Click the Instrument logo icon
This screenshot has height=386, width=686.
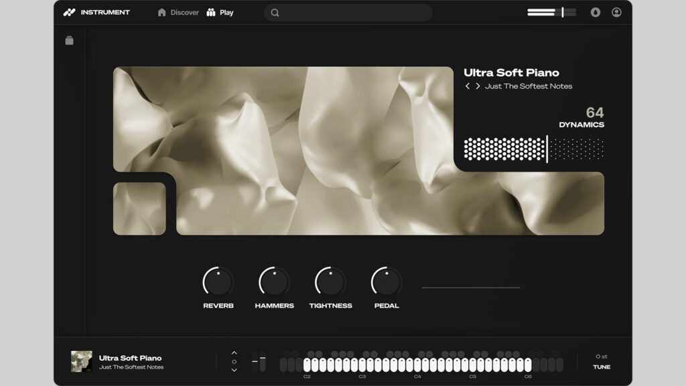click(70, 12)
